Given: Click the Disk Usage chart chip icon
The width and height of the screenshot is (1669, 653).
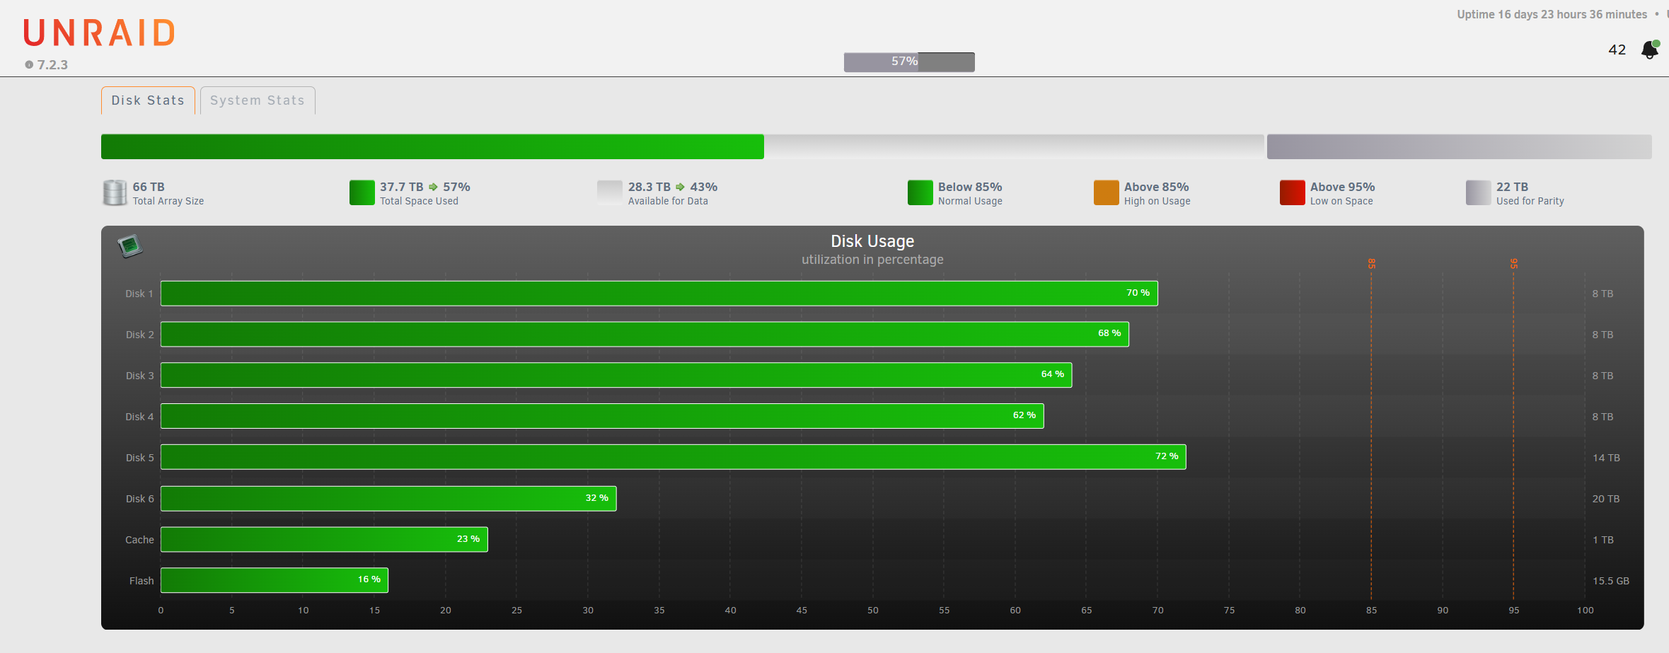Looking at the screenshot, I should (x=130, y=246).
